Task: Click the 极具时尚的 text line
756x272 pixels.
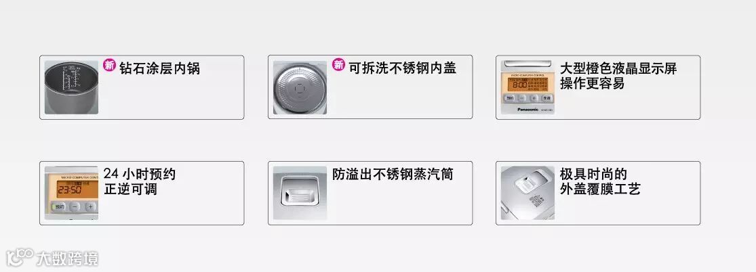Action: [x=593, y=174]
